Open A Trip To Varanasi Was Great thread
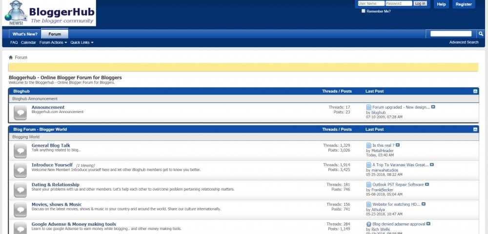 click(401, 165)
